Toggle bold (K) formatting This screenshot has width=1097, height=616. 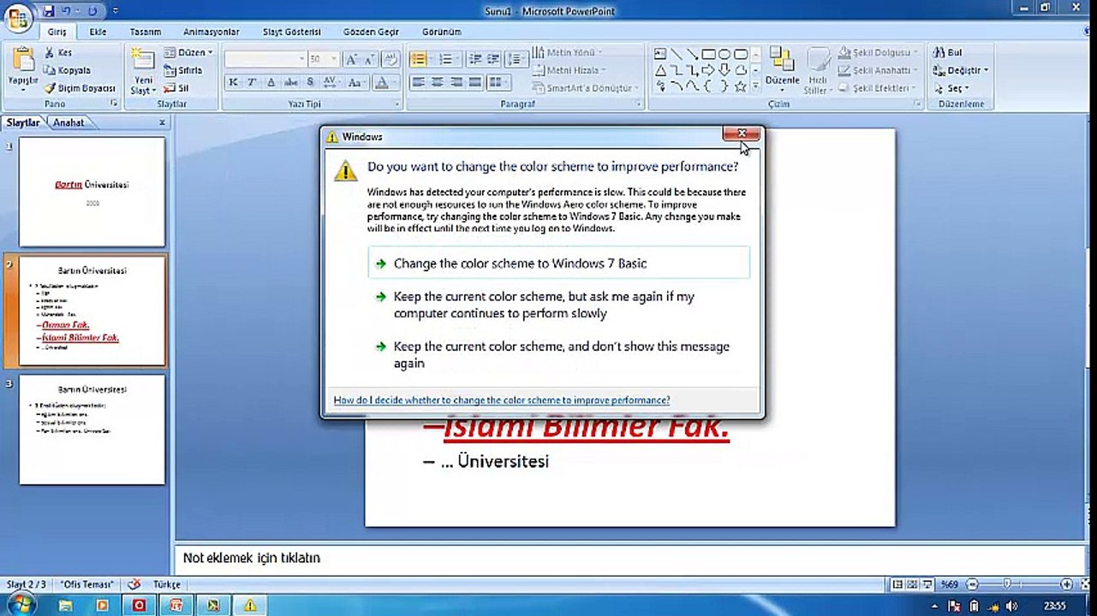coord(233,82)
